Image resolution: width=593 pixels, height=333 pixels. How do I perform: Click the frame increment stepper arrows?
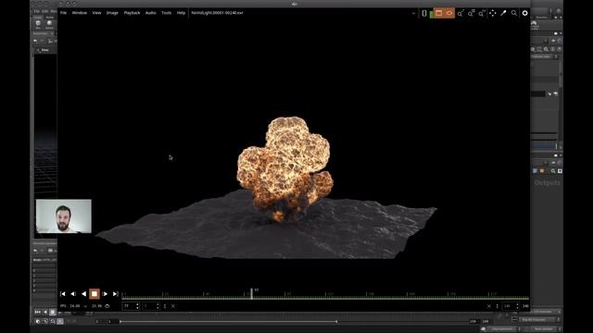click(158, 306)
